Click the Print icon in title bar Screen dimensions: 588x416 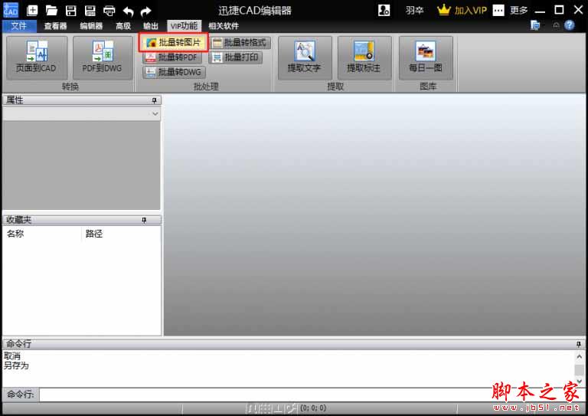pos(109,11)
